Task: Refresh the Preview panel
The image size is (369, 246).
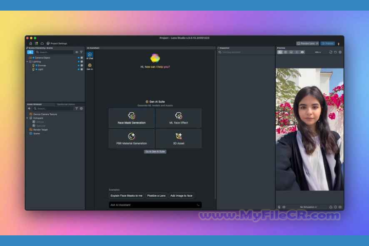Action: point(331,52)
